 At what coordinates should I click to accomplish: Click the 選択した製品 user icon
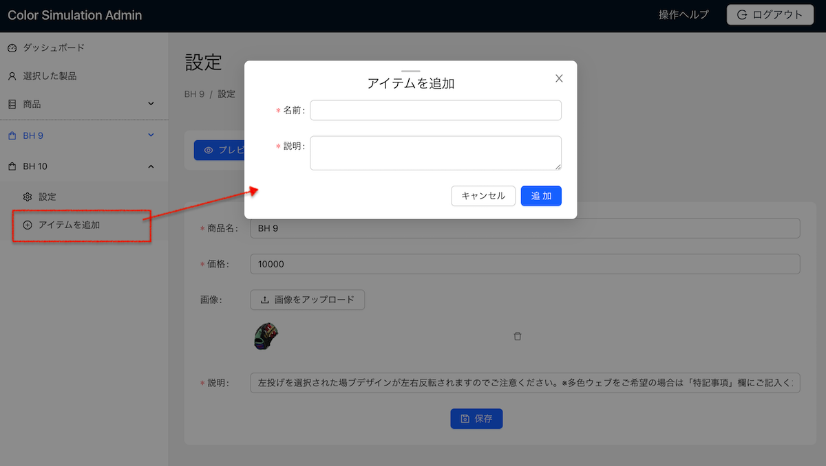point(12,76)
